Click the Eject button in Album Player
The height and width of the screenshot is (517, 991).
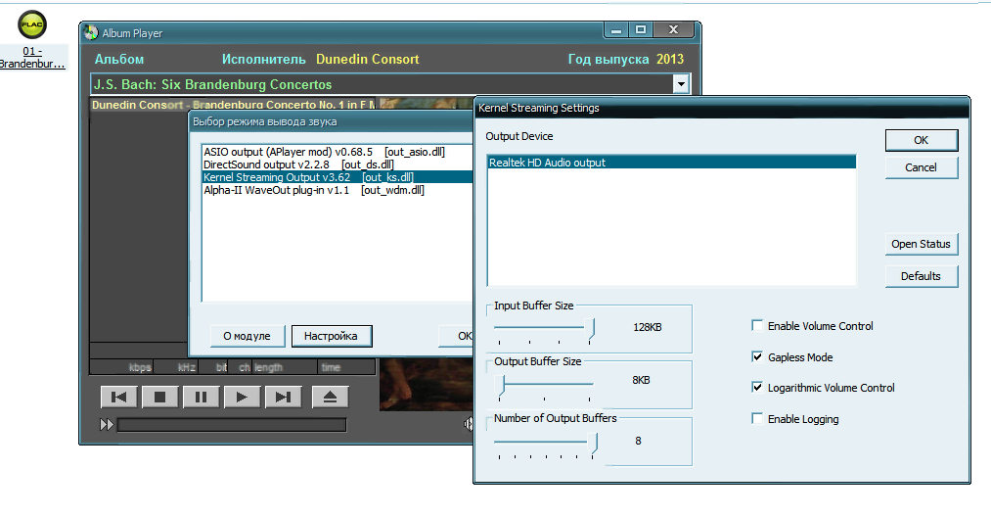click(x=330, y=397)
